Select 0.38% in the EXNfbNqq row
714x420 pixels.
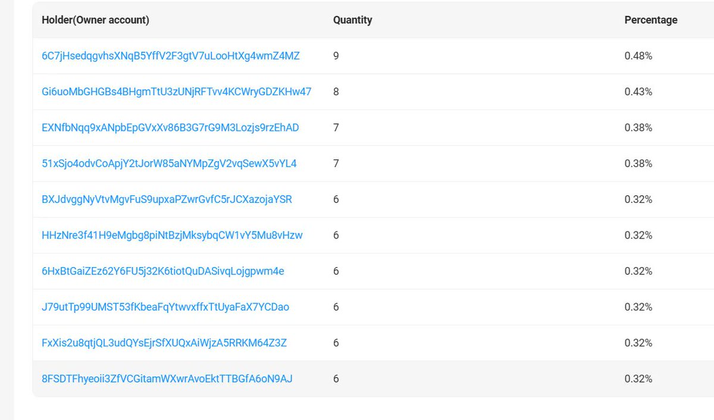pyautogui.click(x=638, y=127)
